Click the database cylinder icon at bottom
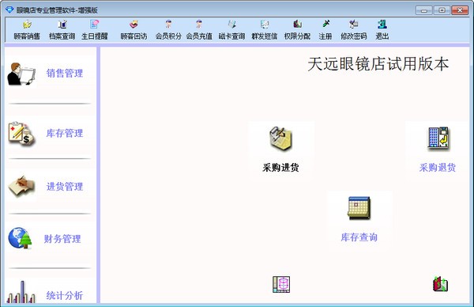This screenshot has width=474, height=307. point(281,284)
